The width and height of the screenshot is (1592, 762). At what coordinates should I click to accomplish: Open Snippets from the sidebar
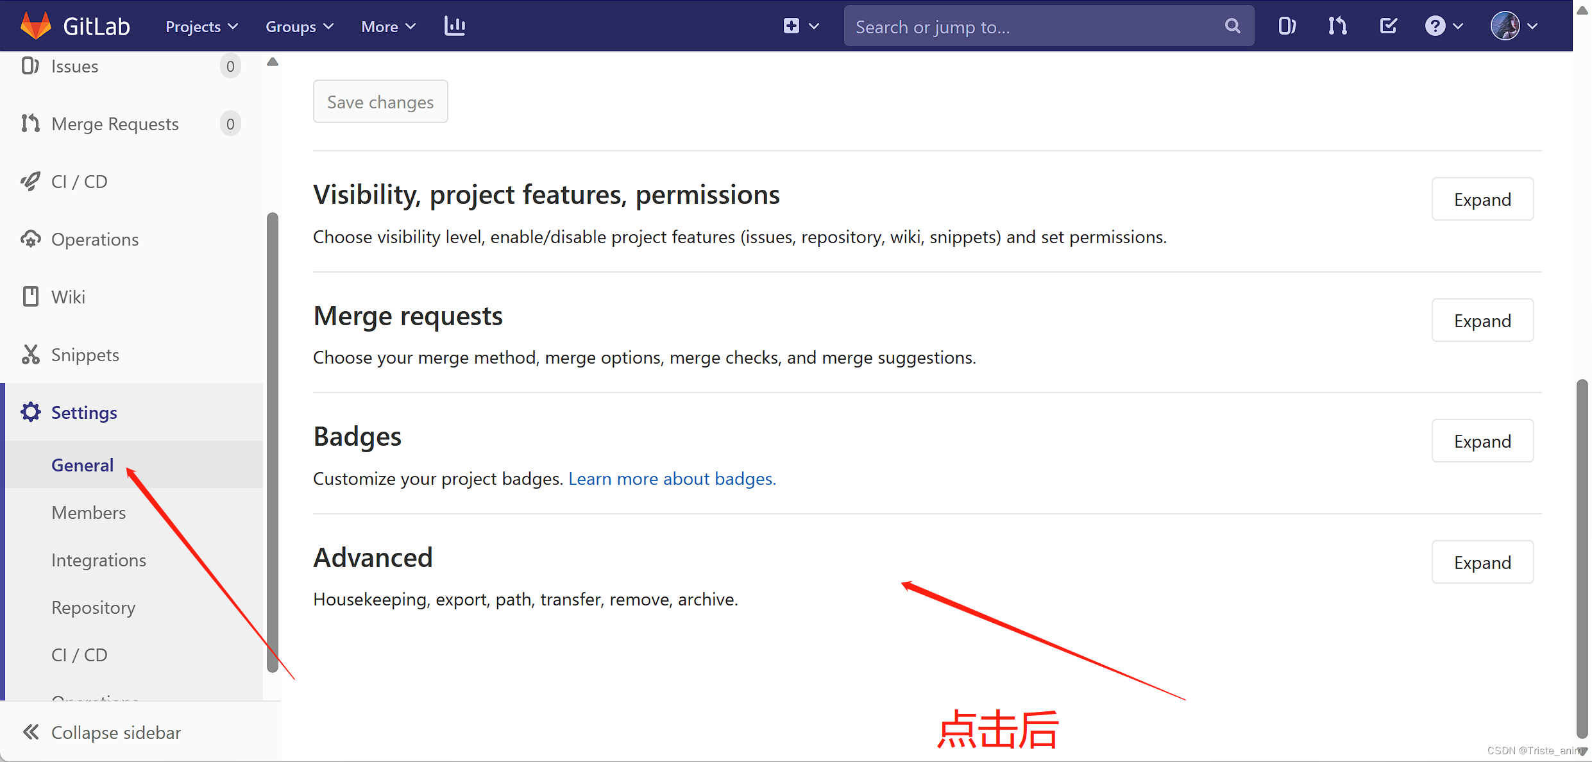pos(85,355)
